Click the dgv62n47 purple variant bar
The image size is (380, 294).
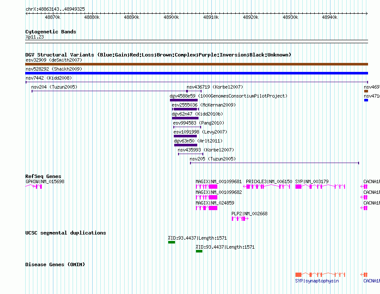click(185, 118)
